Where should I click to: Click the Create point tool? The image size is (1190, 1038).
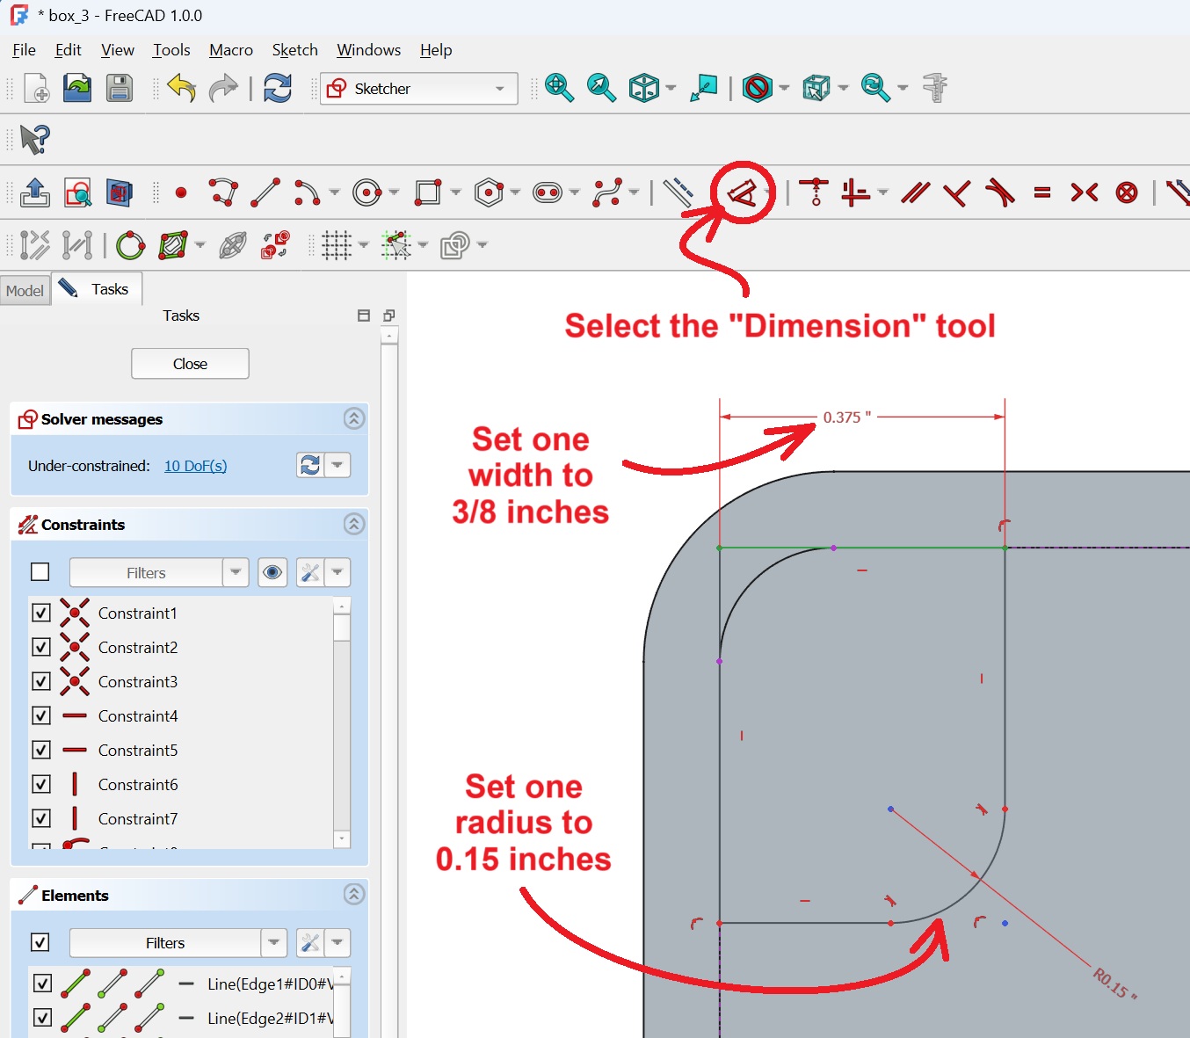[x=181, y=192]
